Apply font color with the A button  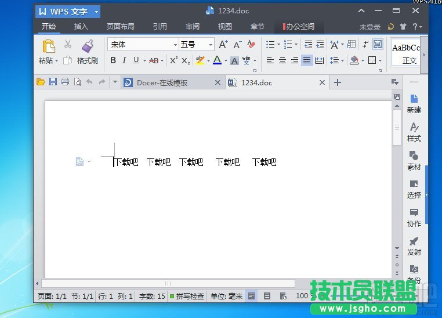[x=217, y=60]
